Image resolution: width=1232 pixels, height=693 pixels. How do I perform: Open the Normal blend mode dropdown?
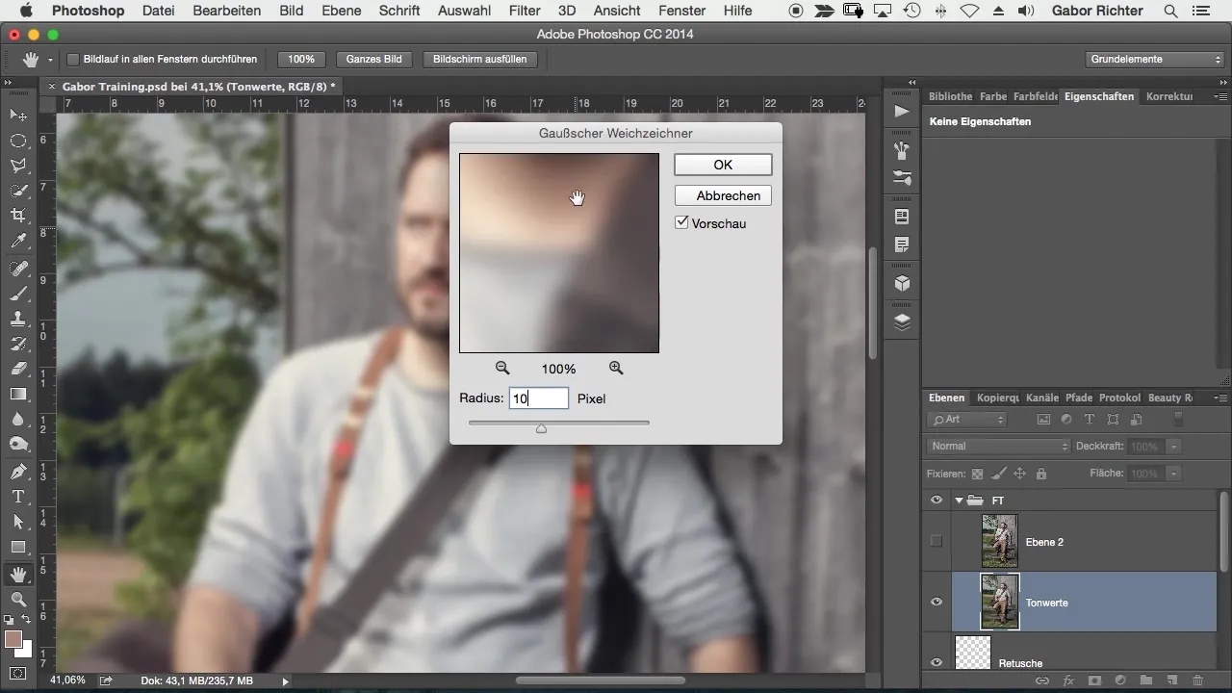pos(999,447)
